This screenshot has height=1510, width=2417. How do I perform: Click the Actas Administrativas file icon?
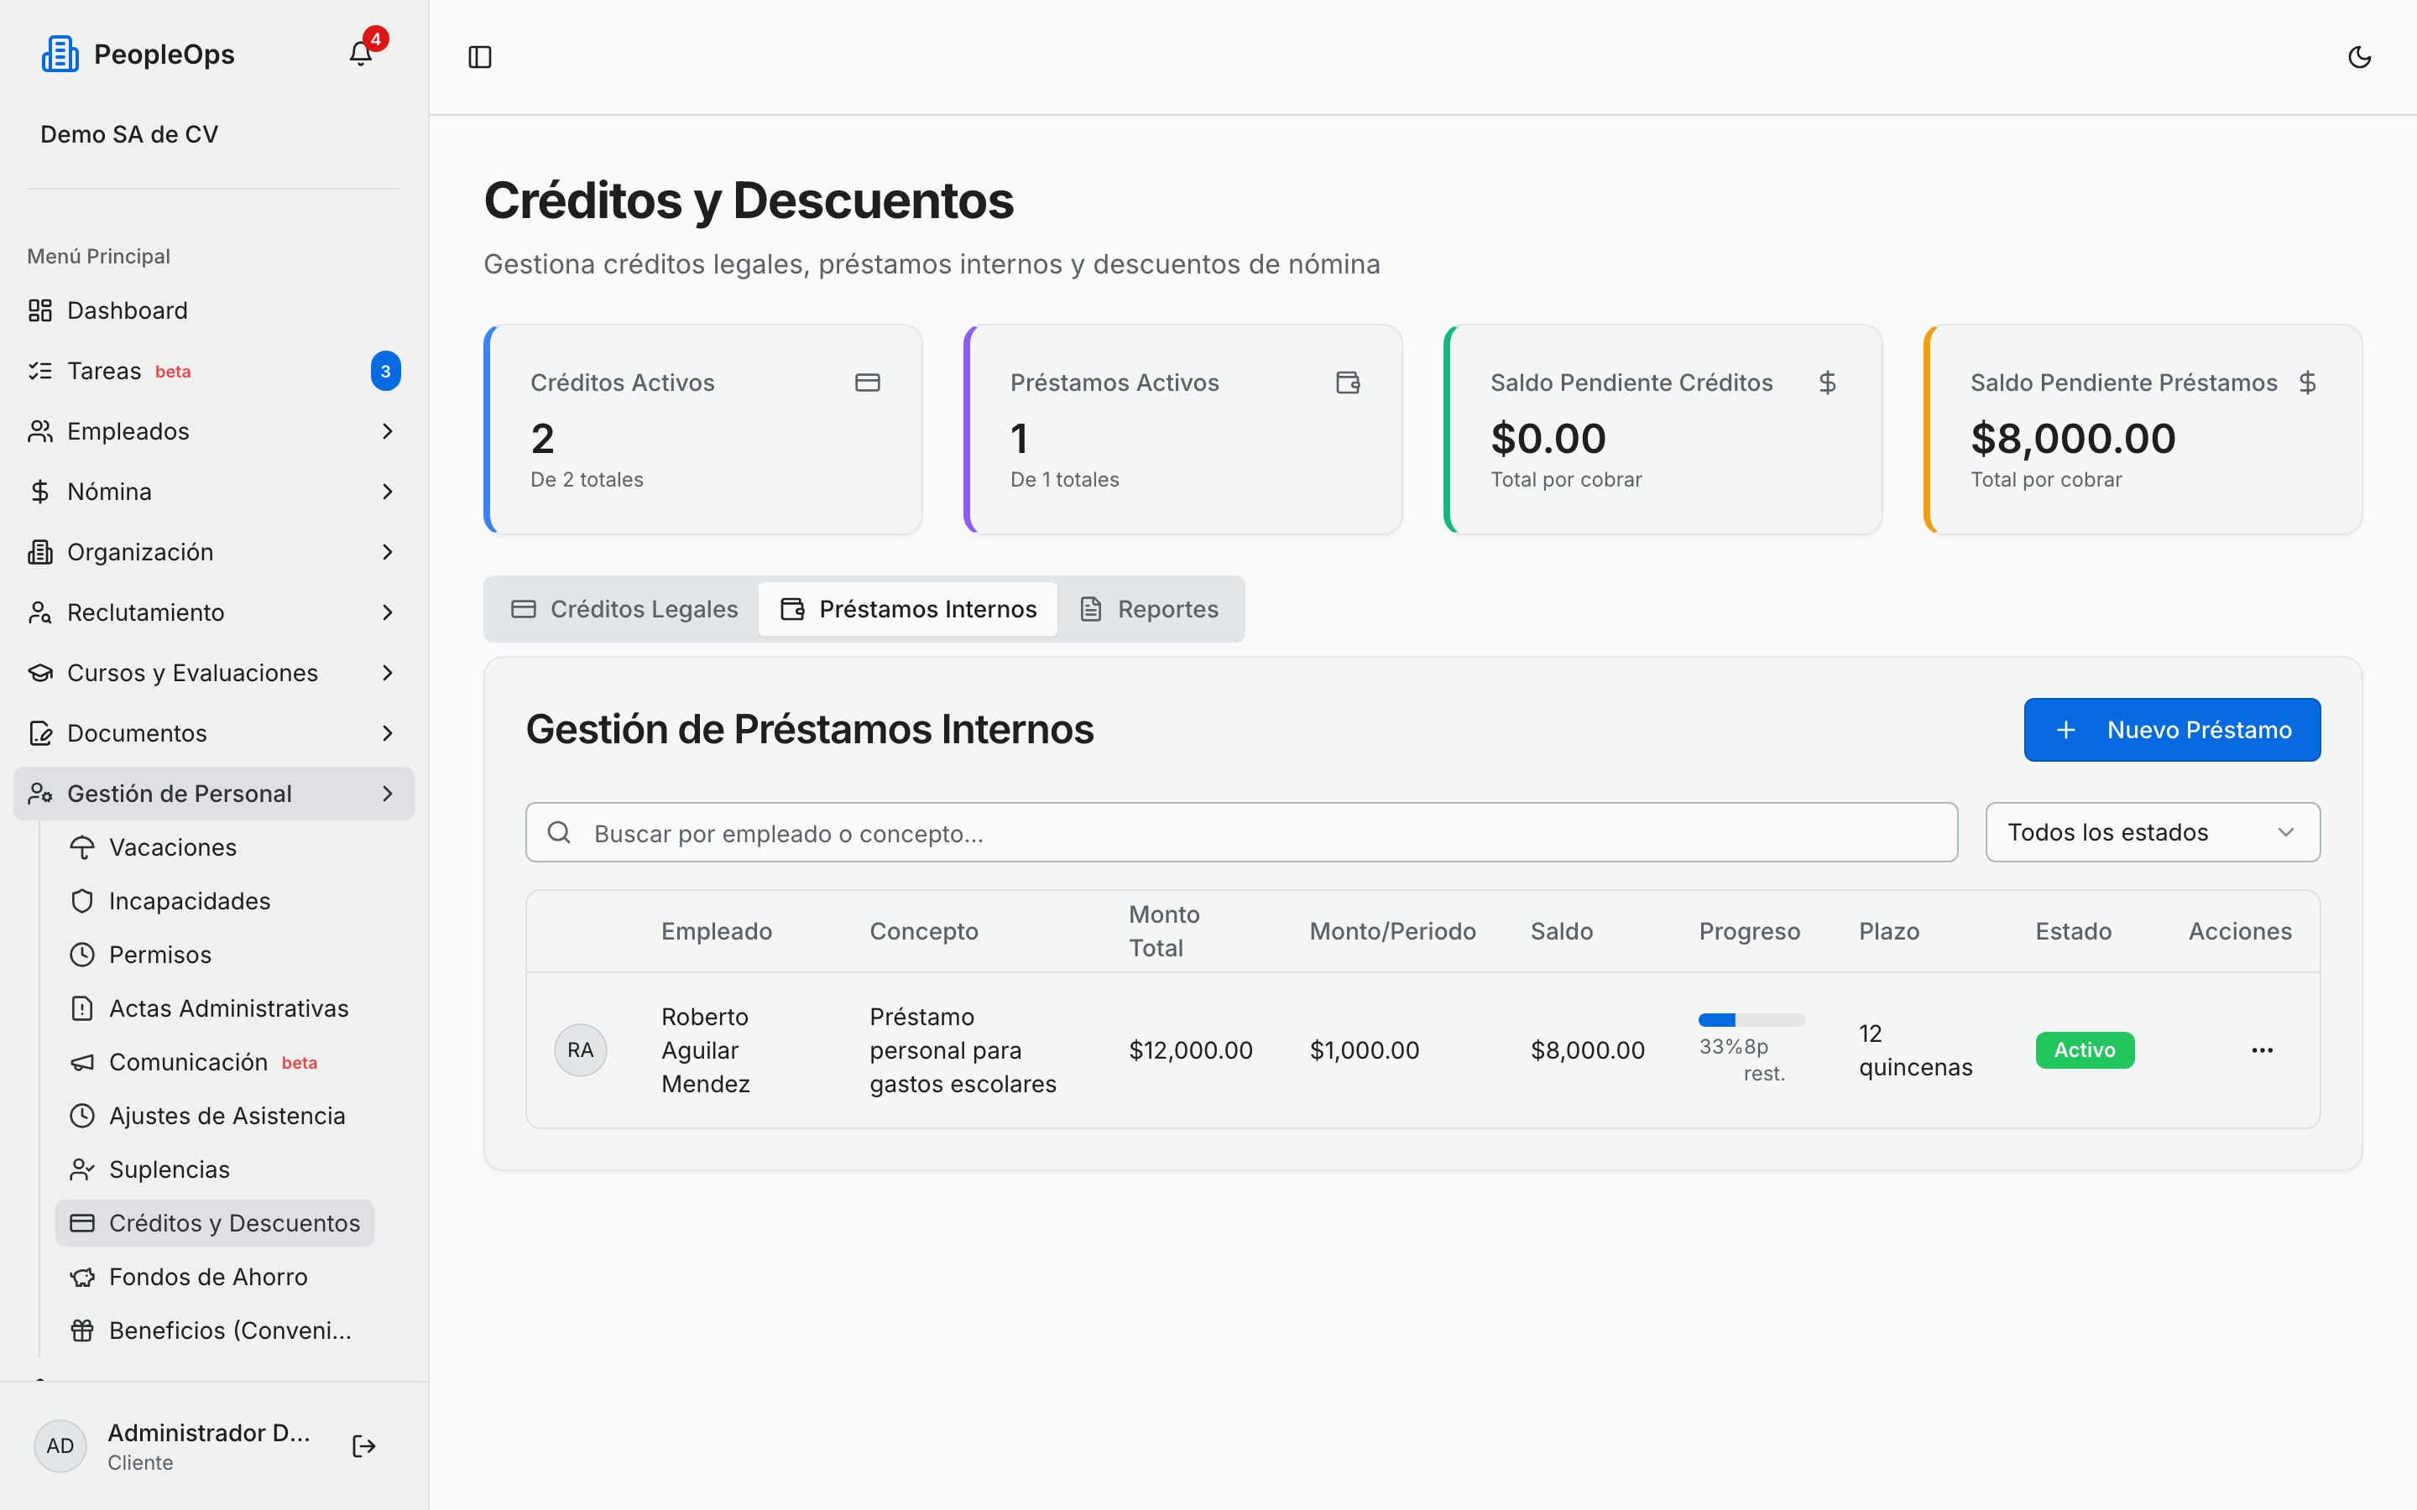pos(82,1008)
